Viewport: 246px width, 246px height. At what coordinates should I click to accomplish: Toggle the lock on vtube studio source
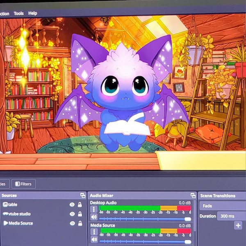(80, 214)
